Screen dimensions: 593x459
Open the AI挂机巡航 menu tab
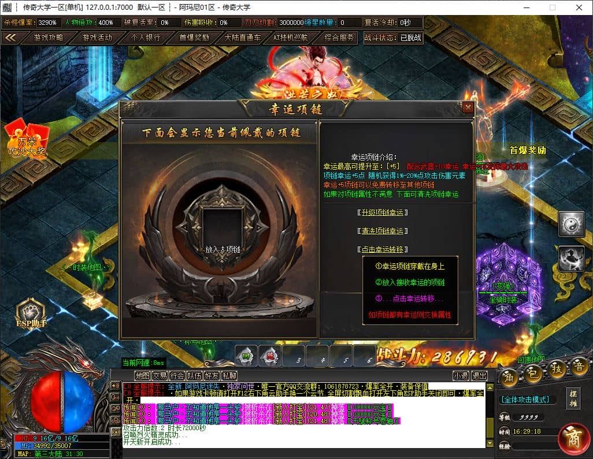click(291, 38)
